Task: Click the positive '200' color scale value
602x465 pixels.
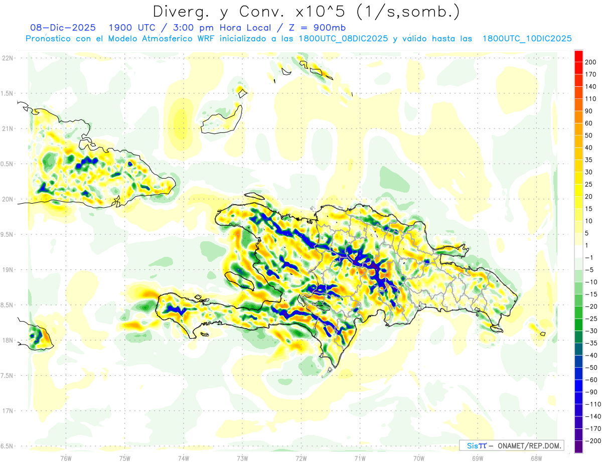Action: pyautogui.click(x=590, y=62)
